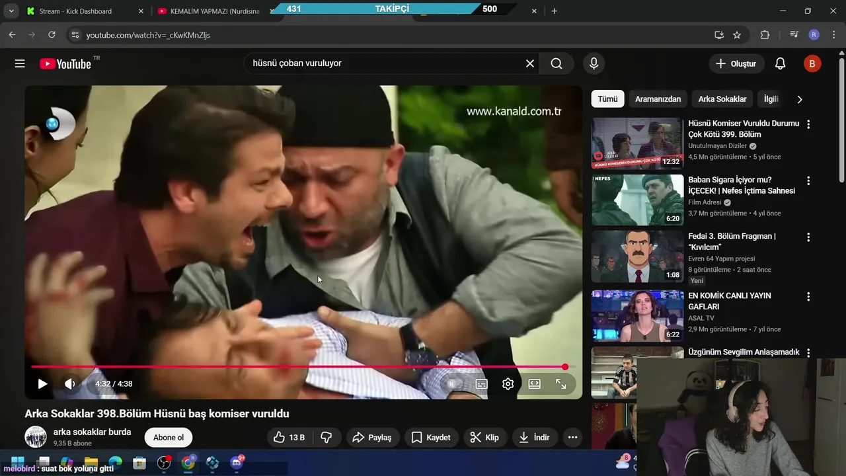Open arka sokaklar burda channel name

[x=93, y=432]
